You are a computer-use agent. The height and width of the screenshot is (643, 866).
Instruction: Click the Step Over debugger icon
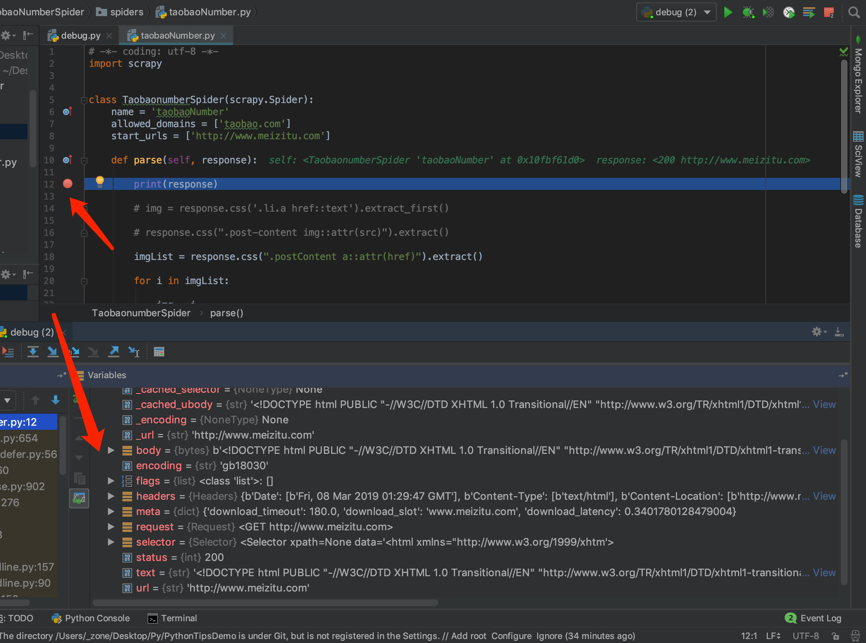tap(33, 352)
